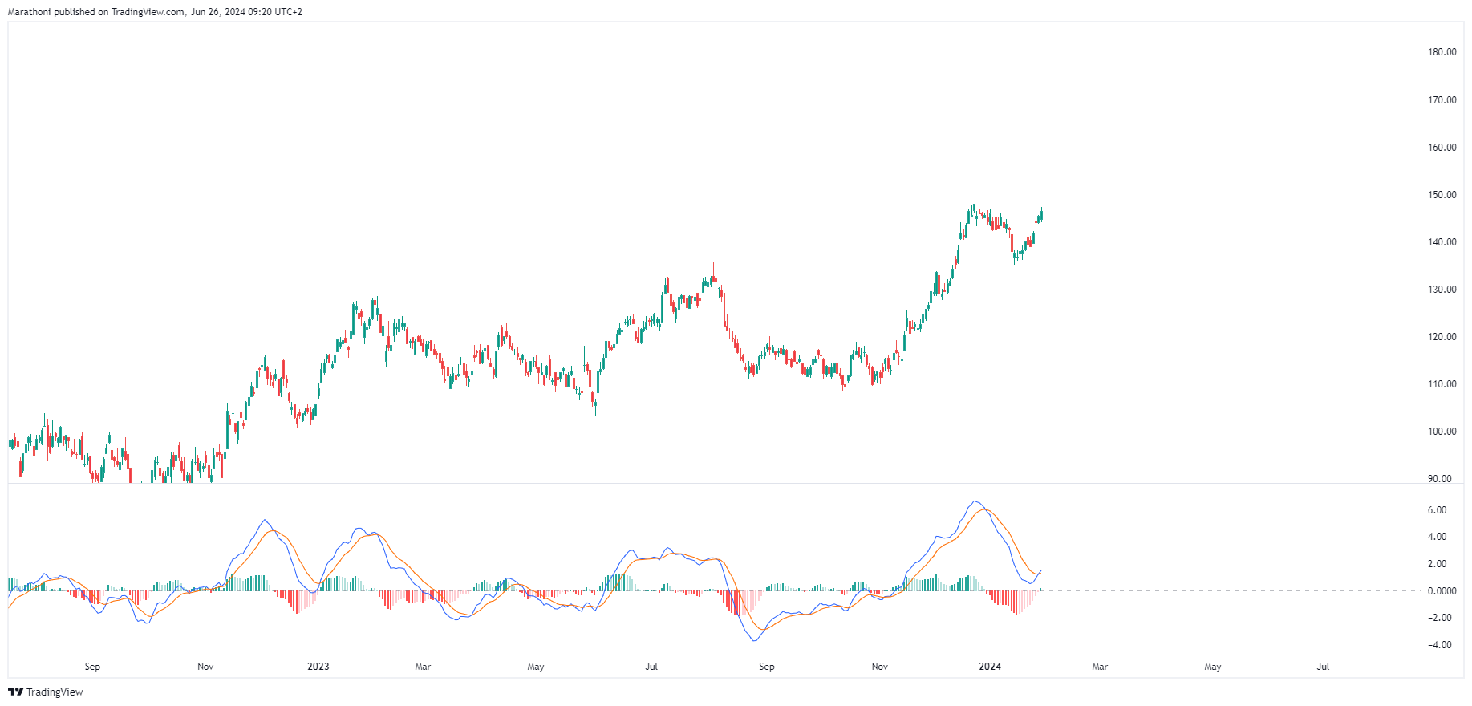Select the 2024 marker on time axis
The image size is (1472, 706).
tap(990, 667)
